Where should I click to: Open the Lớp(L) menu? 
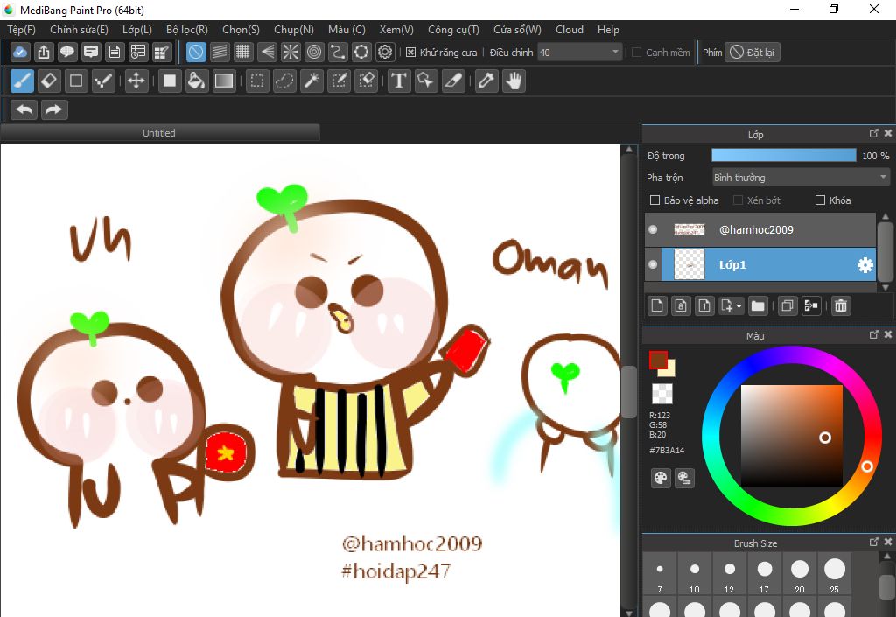coord(137,29)
